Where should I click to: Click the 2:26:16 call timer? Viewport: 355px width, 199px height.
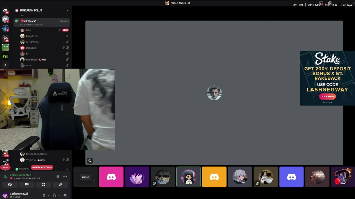coord(64,21)
